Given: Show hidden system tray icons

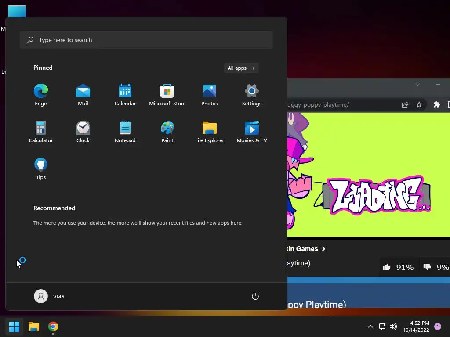Looking at the screenshot, I should pyautogui.click(x=370, y=326).
